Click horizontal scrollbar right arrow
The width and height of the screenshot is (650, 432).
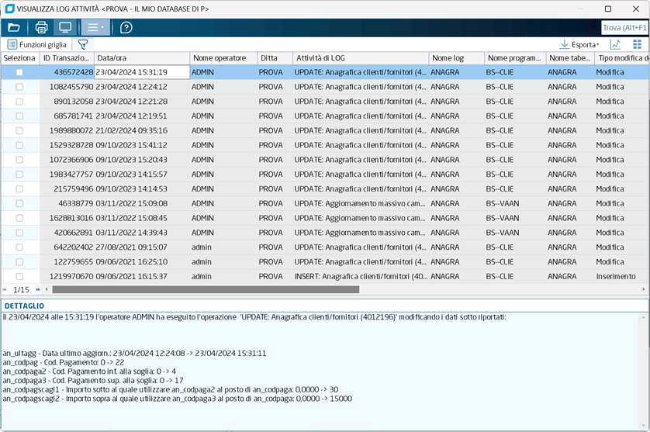pos(644,289)
